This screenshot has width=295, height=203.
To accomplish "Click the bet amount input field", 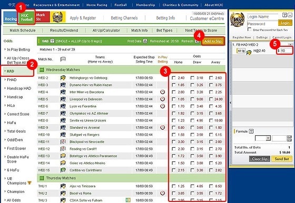I will coord(286,50).
